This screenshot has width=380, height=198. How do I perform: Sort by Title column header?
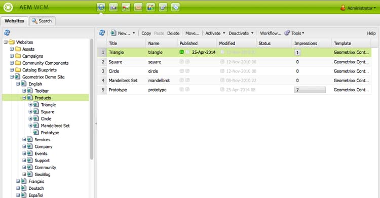[x=126, y=43]
